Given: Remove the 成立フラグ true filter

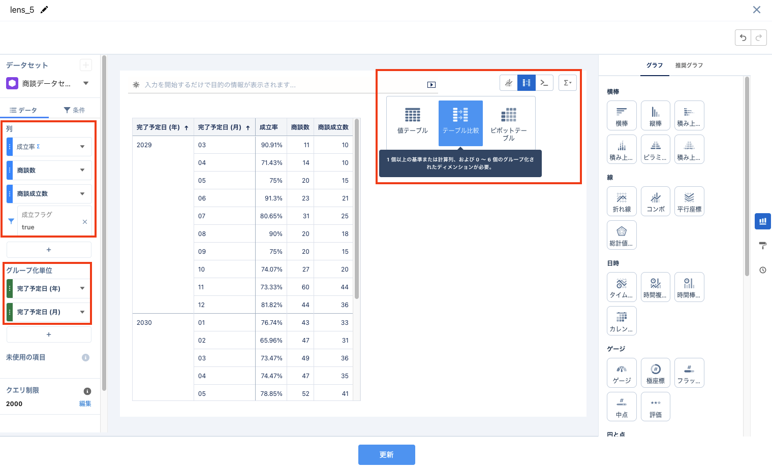Looking at the screenshot, I should (x=85, y=222).
